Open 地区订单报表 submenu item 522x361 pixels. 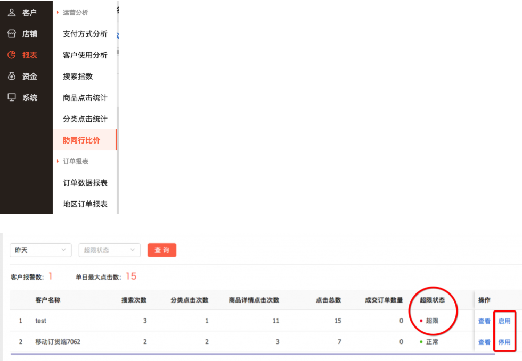(85, 204)
